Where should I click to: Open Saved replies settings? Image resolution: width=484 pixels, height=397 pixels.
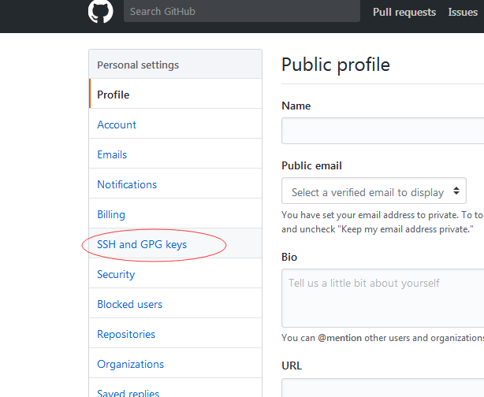(128, 392)
